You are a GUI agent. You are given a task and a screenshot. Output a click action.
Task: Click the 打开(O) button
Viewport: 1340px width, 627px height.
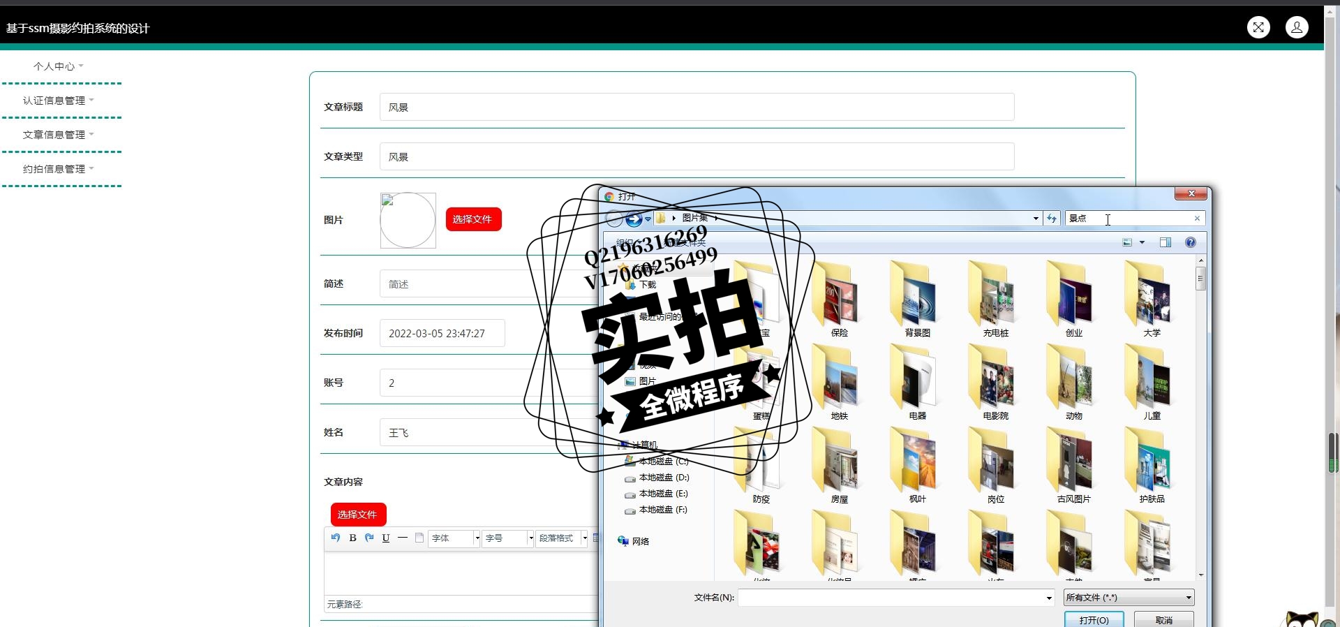pyautogui.click(x=1094, y=620)
